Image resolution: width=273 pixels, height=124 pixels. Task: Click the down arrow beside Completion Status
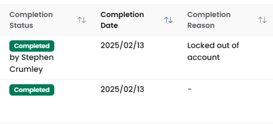[84, 20]
